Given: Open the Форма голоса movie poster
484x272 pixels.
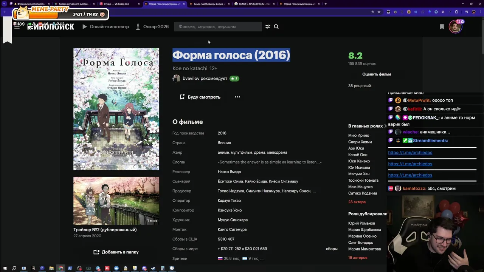Looking at the screenshot, I should 116,109.
